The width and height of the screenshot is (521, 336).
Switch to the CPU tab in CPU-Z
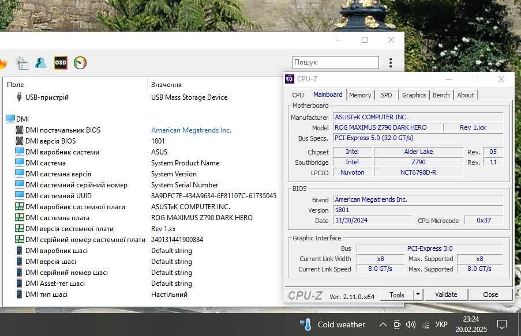[298, 95]
